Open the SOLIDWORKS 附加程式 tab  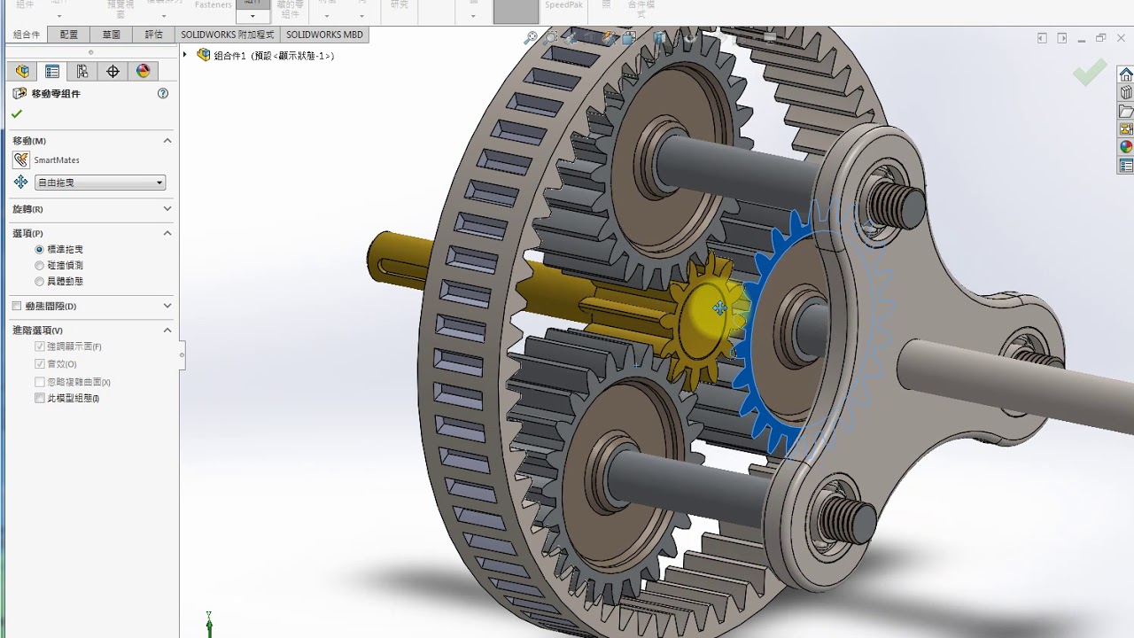point(228,35)
